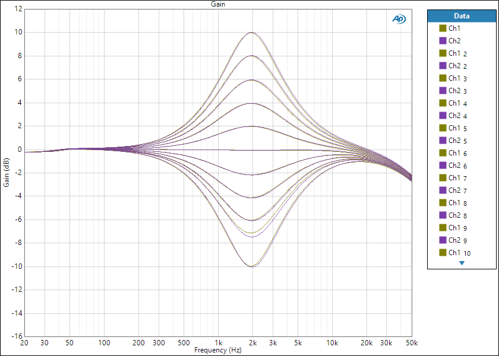Click the -16 dB gain axis tick label
Image resolution: width=499 pixels, height=356 pixels.
coord(17,336)
